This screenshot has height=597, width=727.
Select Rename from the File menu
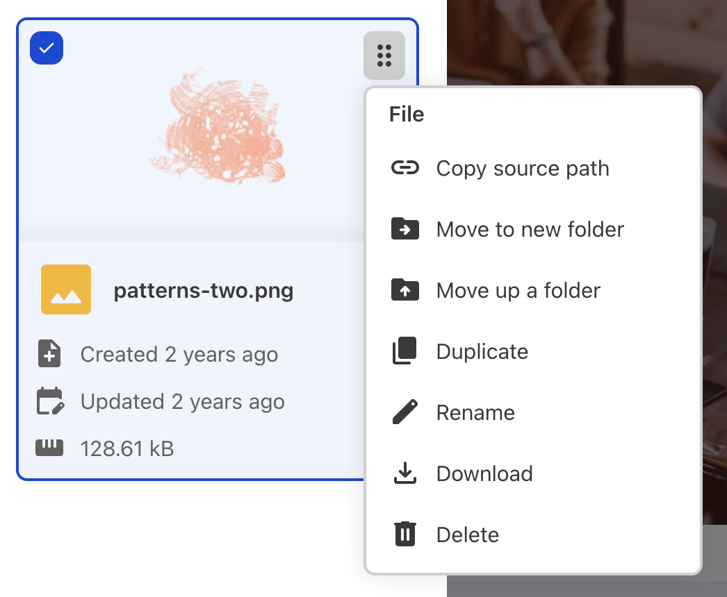coord(475,412)
